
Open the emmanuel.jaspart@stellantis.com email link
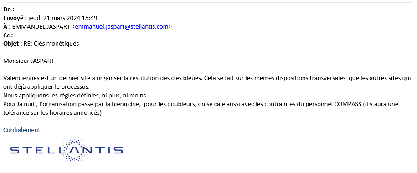[x=122, y=26]
